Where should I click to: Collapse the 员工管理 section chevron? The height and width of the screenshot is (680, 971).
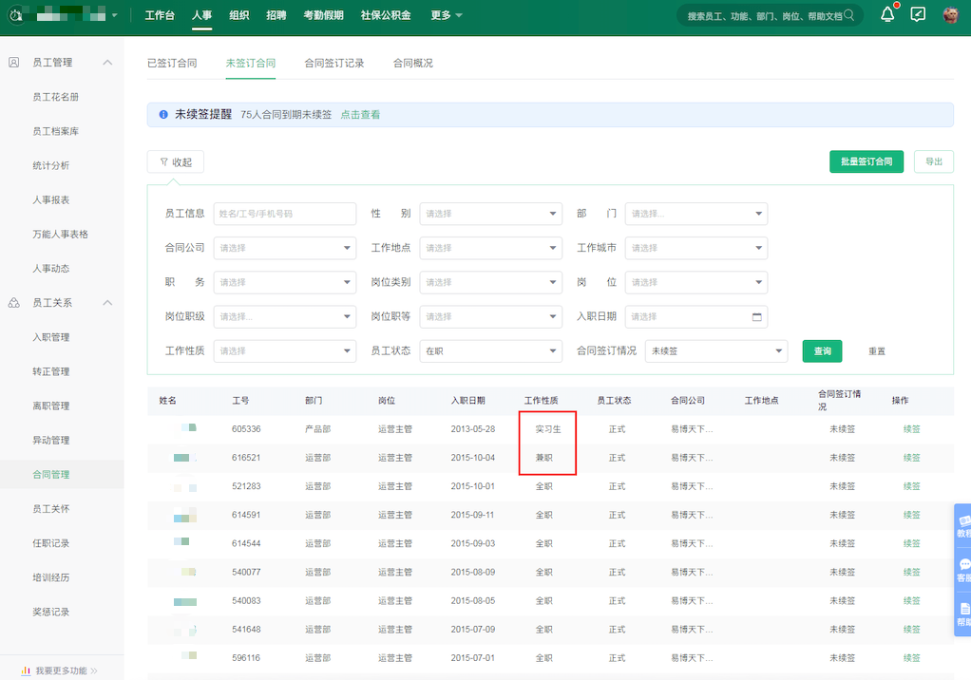coord(107,63)
